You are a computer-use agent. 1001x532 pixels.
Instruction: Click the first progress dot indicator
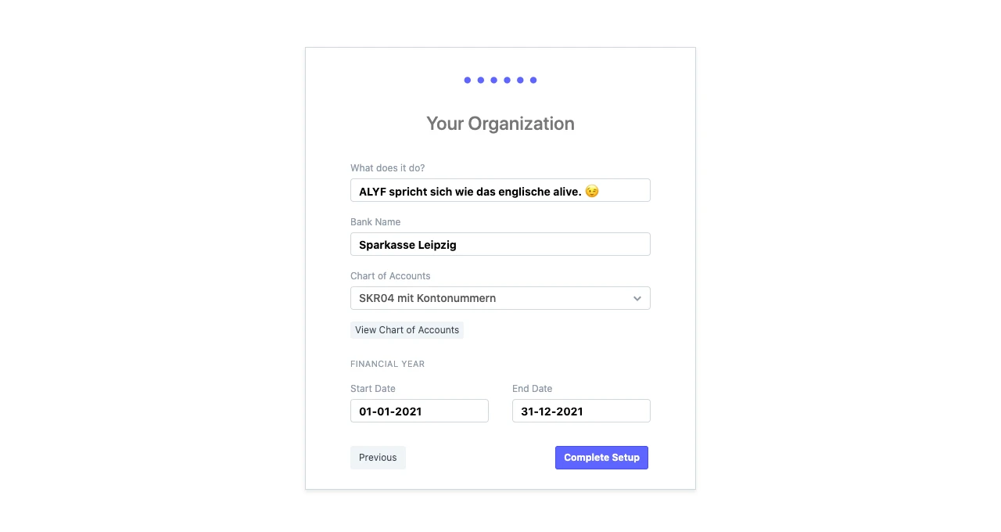tap(468, 80)
